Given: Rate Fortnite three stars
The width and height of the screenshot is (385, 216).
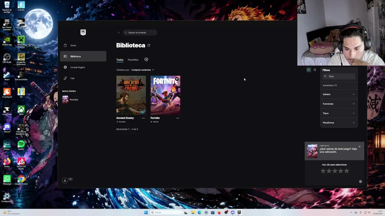Looking at the screenshot, I should tap(335, 171).
